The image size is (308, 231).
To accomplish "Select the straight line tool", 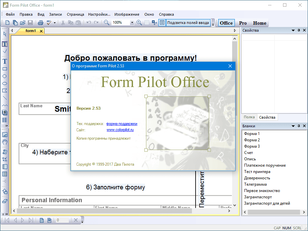I will [5, 98].
